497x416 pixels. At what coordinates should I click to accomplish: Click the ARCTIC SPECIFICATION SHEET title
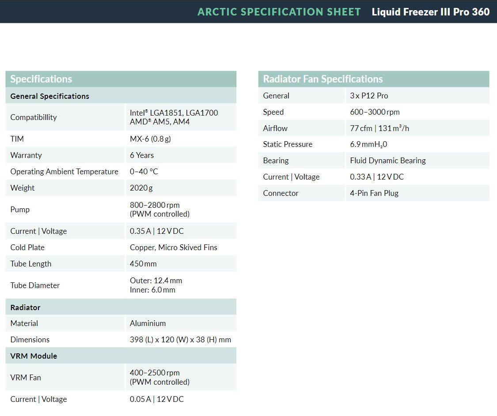point(279,12)
